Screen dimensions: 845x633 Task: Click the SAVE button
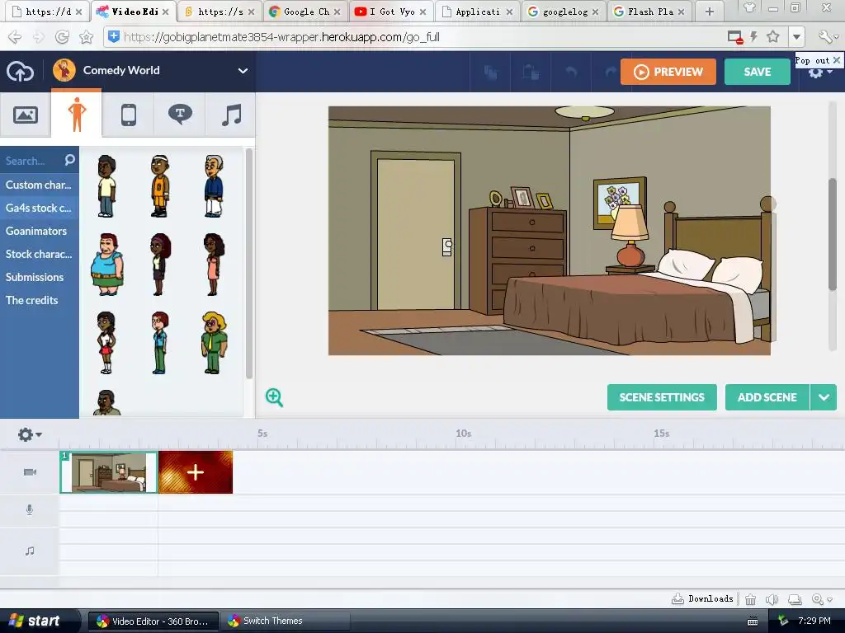click(x=758, y=72)
